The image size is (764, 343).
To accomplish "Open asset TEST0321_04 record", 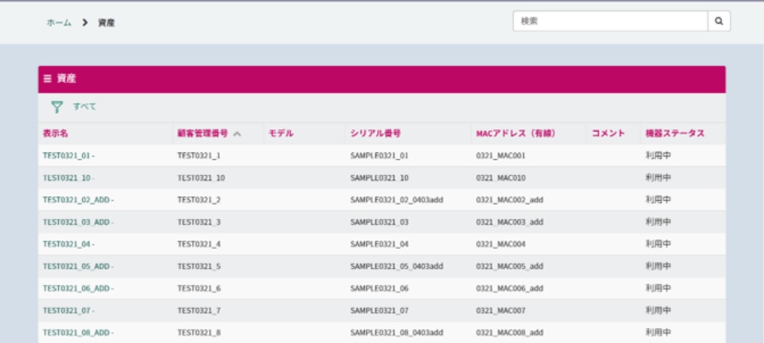I will pyautogui.click(x=66, y=244).
